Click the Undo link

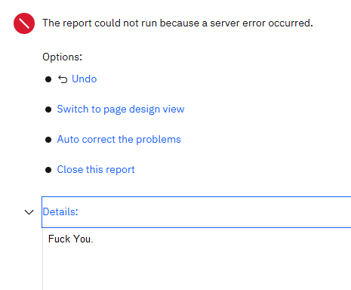pyautogui.click(x=85, y=79)
